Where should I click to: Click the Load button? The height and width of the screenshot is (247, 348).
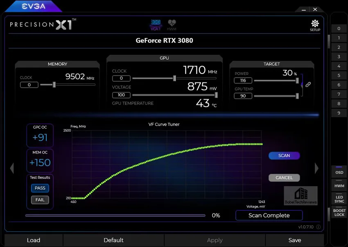(34, 240)
